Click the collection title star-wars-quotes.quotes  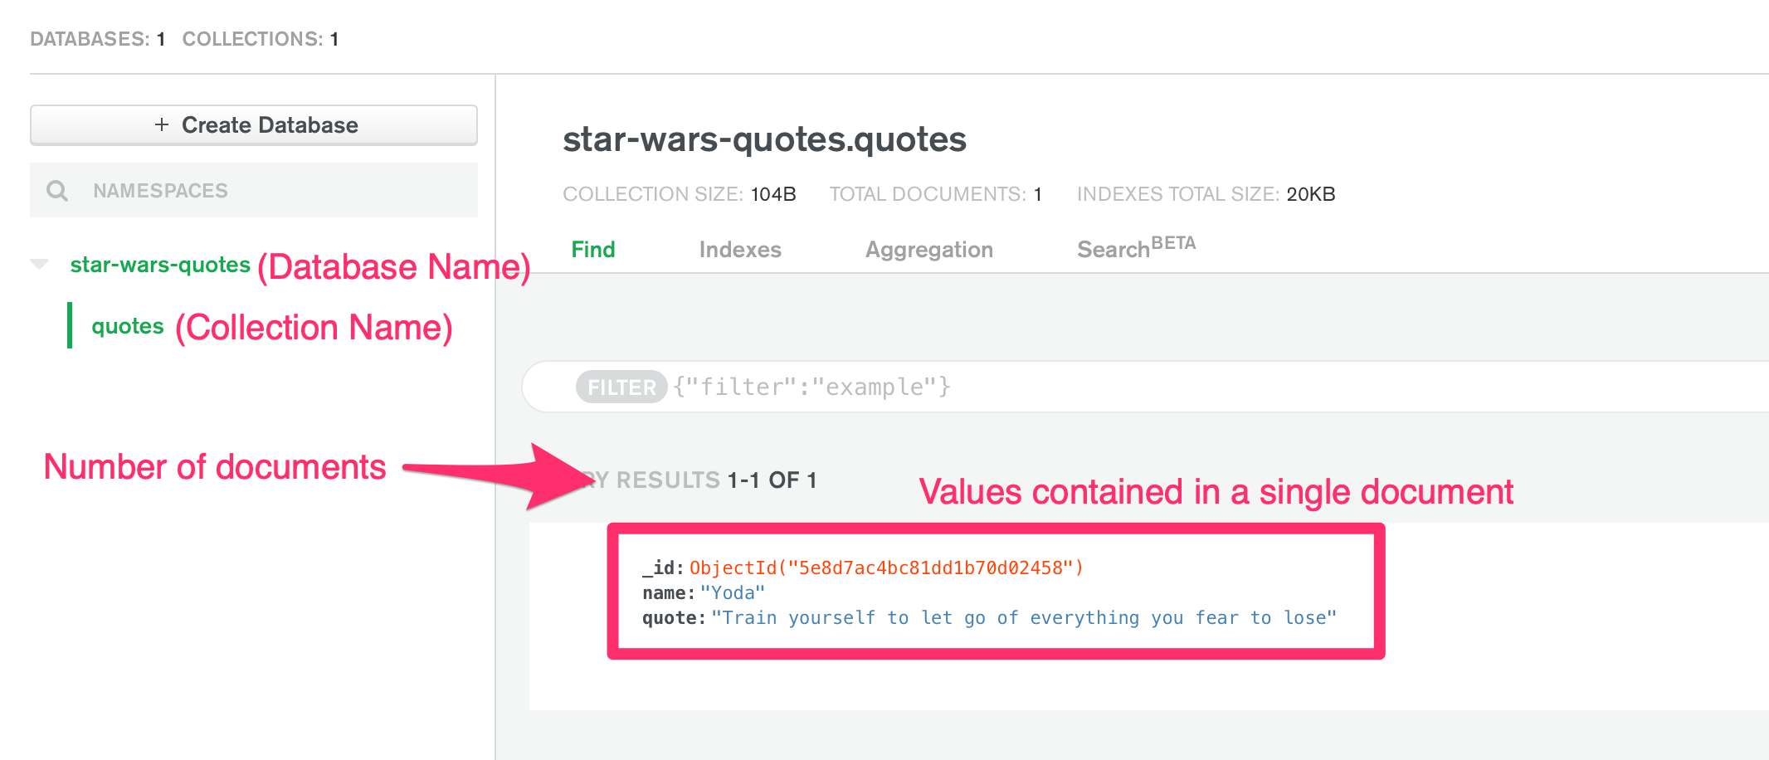pos(763,139)
